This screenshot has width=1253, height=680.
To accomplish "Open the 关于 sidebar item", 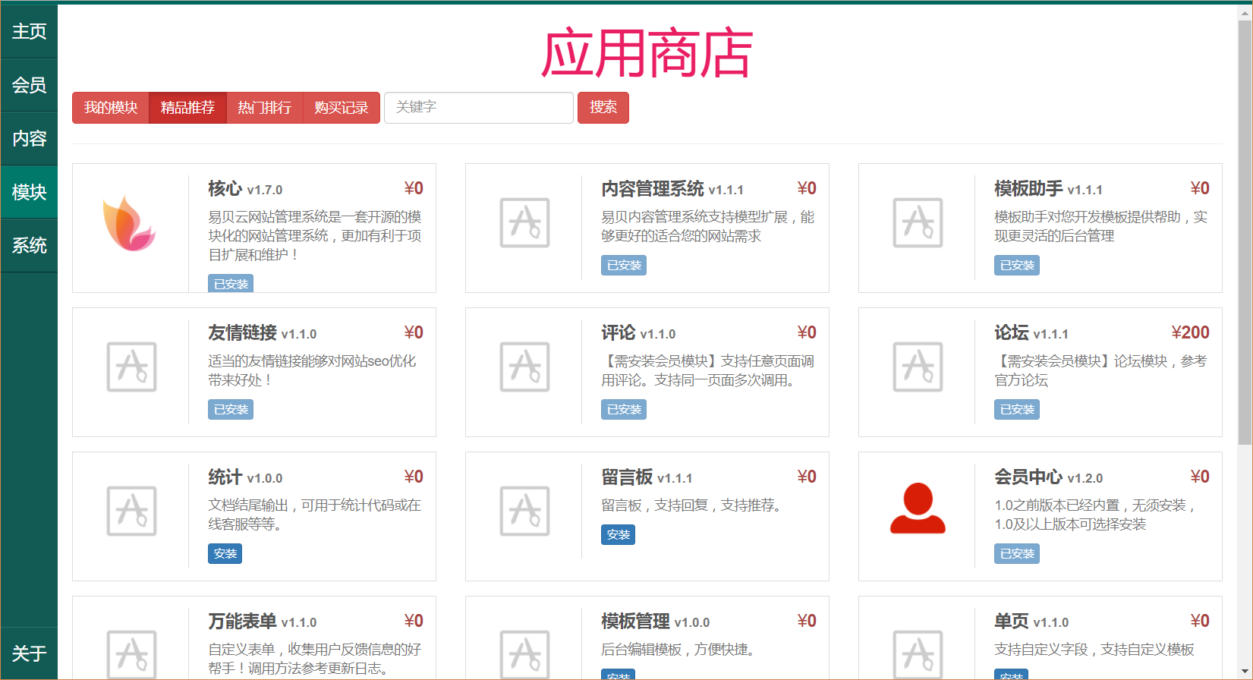I will (x=29, y=653).
